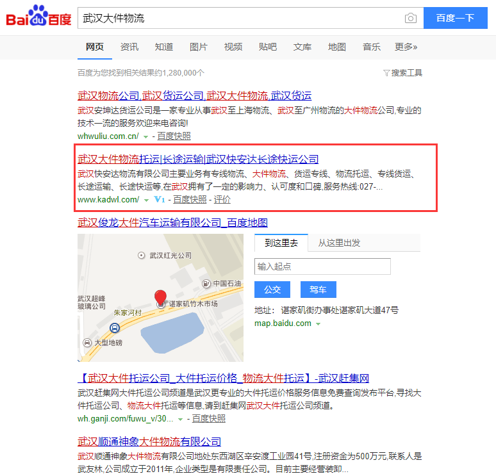Expand dropdown arrow beside whwuliu.com.cn
The image size is (496, 474).
146,137
